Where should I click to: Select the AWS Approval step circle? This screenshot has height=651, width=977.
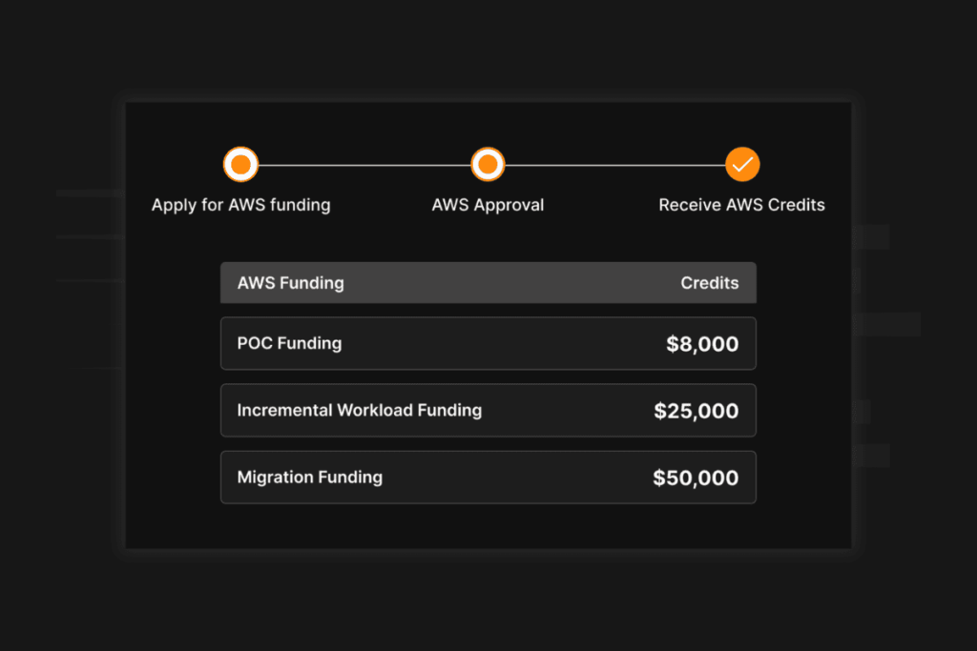click(x=488, y=165)
